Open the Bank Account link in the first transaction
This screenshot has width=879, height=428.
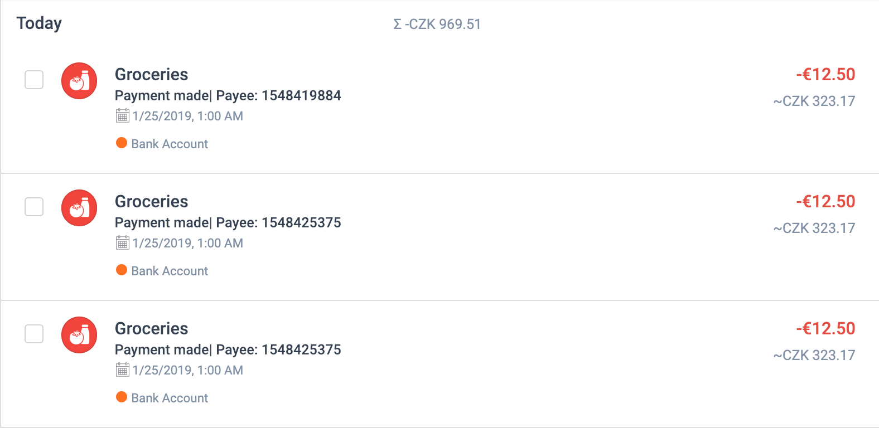pos(170,144)
